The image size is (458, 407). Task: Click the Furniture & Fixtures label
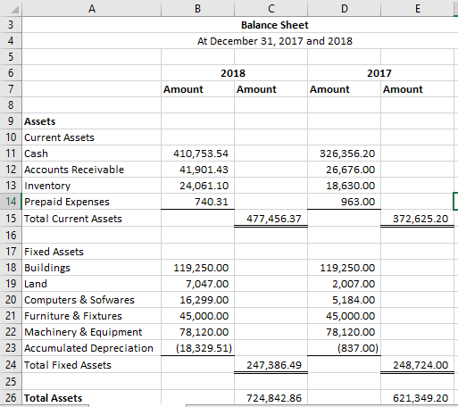[x=73, y=316]
